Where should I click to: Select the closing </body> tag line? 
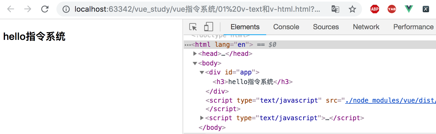pos(212,128)
